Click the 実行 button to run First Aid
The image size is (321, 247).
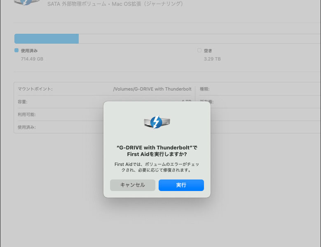[181, 185]
